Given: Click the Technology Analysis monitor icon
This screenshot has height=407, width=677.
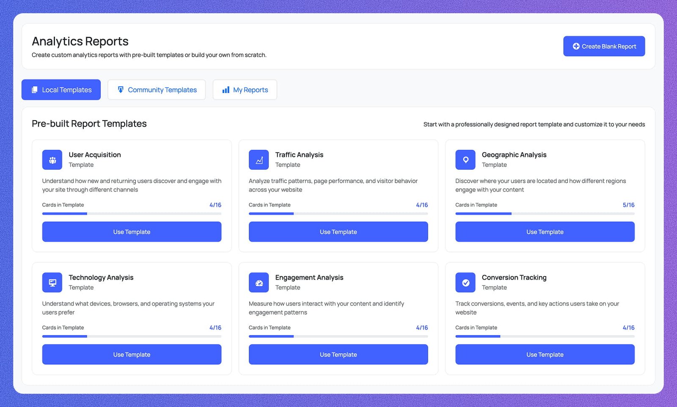Looking at the screenshot, I should [x=52, y=282].
